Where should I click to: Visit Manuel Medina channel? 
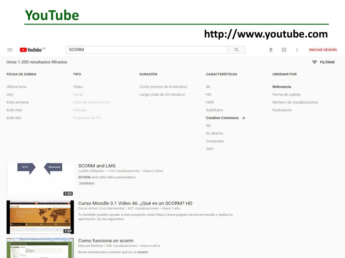point(90,246)
